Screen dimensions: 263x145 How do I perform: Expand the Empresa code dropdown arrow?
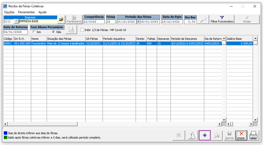pyautogui.click(x=16, y=21)
